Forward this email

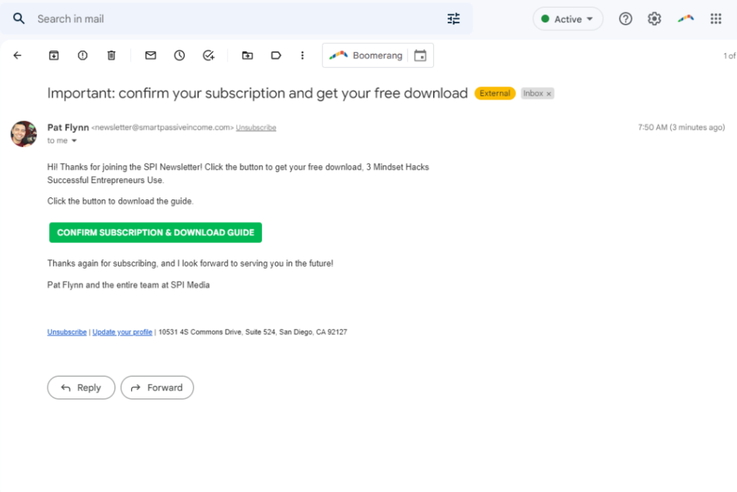point(157,388)
